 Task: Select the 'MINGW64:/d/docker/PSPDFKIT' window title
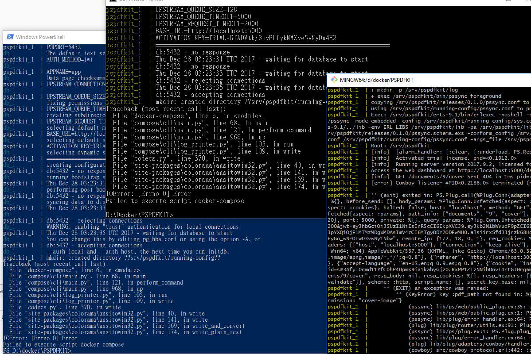coord(376,80)
